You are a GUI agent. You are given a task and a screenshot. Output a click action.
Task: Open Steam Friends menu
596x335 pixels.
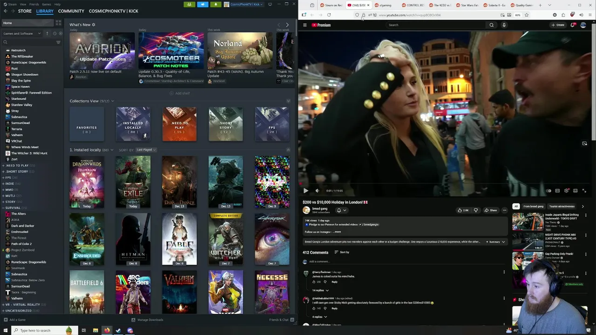click(34, 4)
